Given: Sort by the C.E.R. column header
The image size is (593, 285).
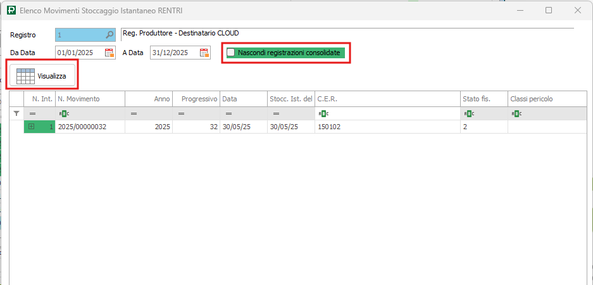Looking at the screenshot, I should 386,99.
